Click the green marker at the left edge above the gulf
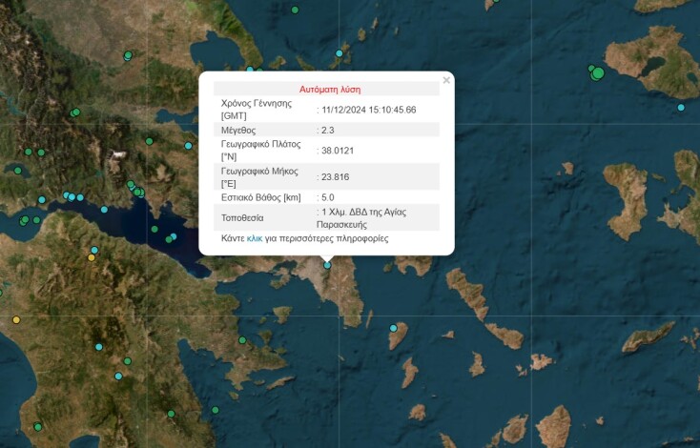The image size is (700, 448). click(17, 171)
